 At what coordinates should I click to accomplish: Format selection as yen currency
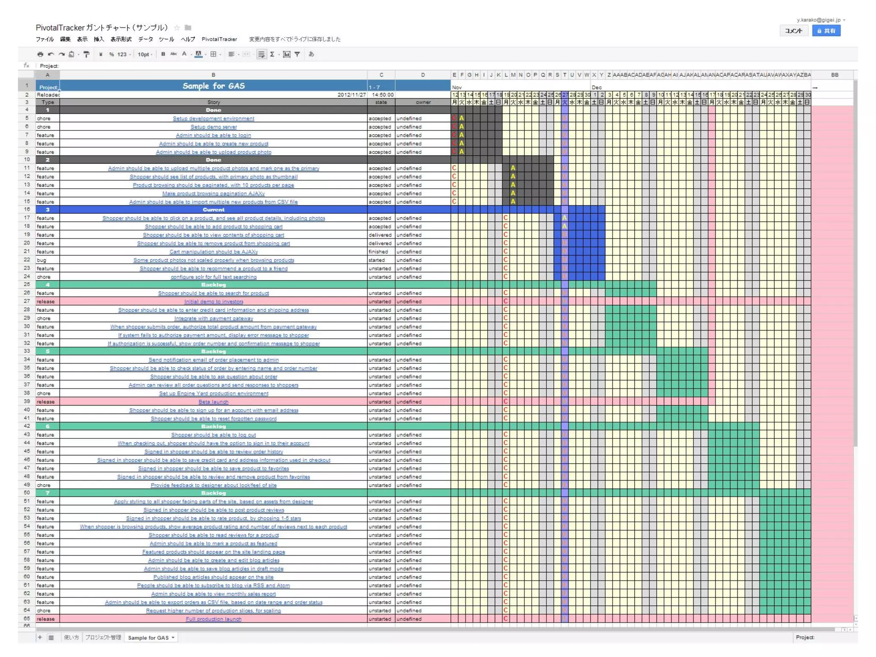101,54
